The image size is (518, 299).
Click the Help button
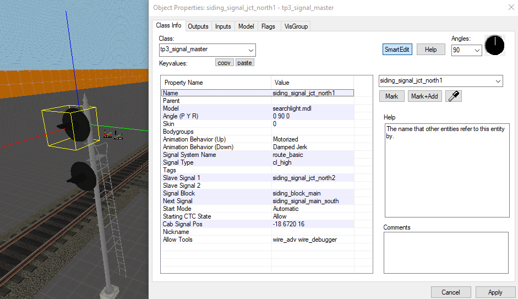click(x=431, y=50)
